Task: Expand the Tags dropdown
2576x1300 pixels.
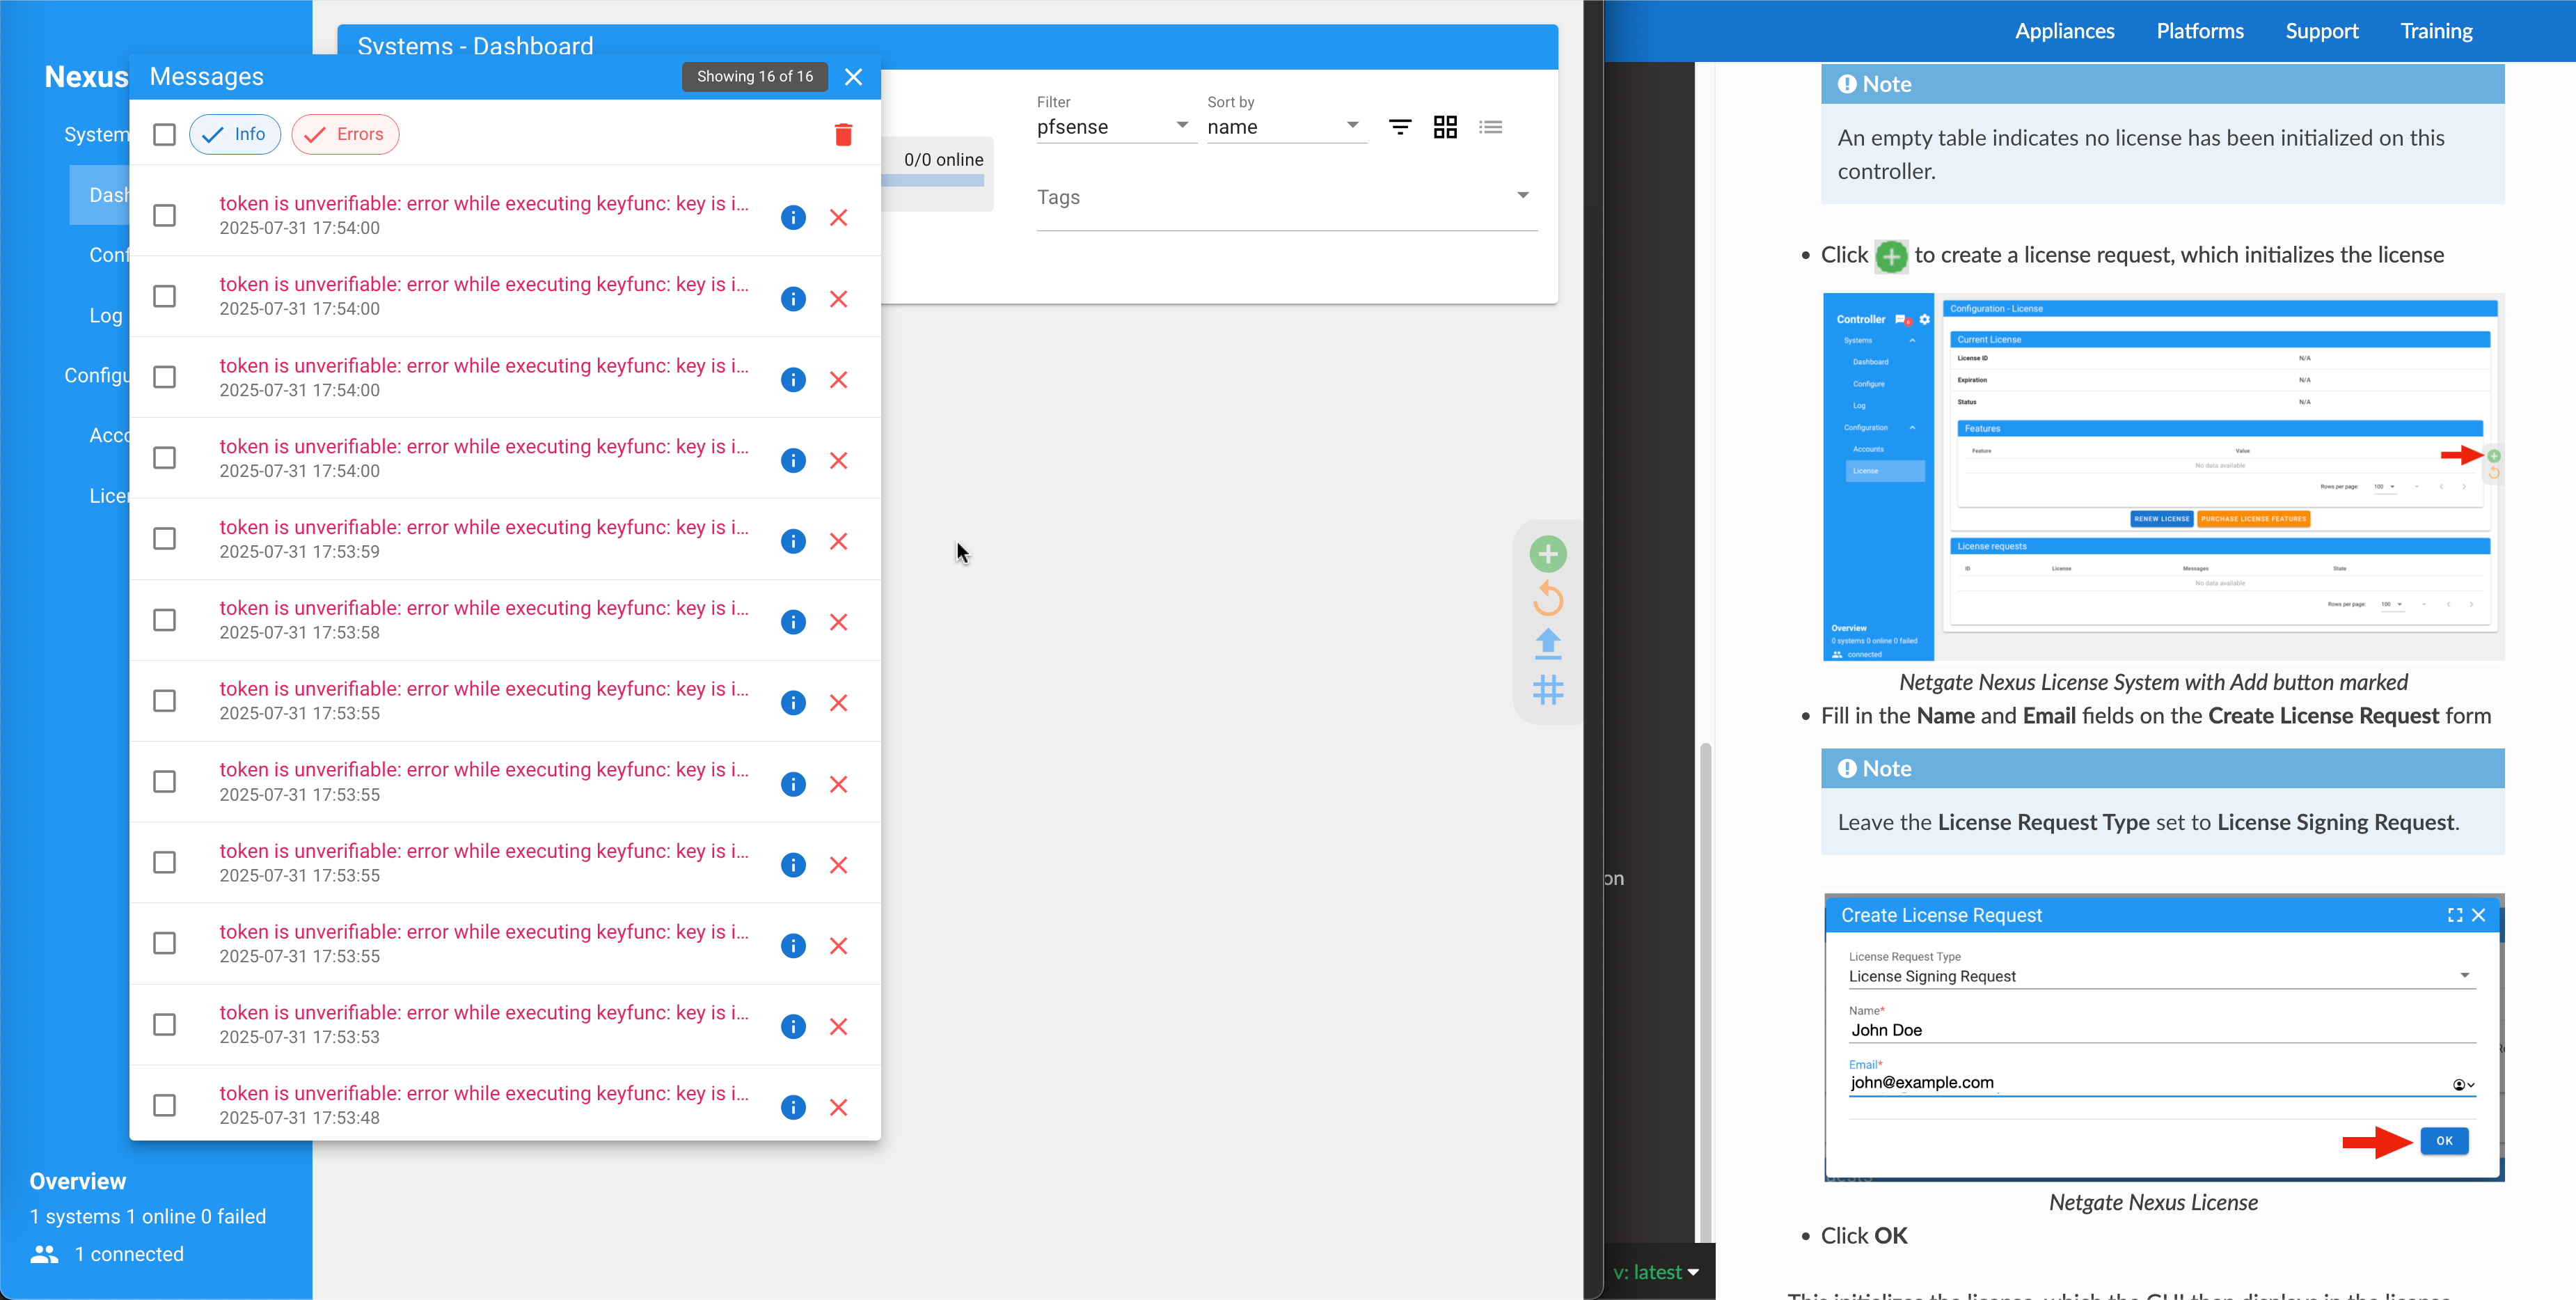Action: coord(1522,196)
